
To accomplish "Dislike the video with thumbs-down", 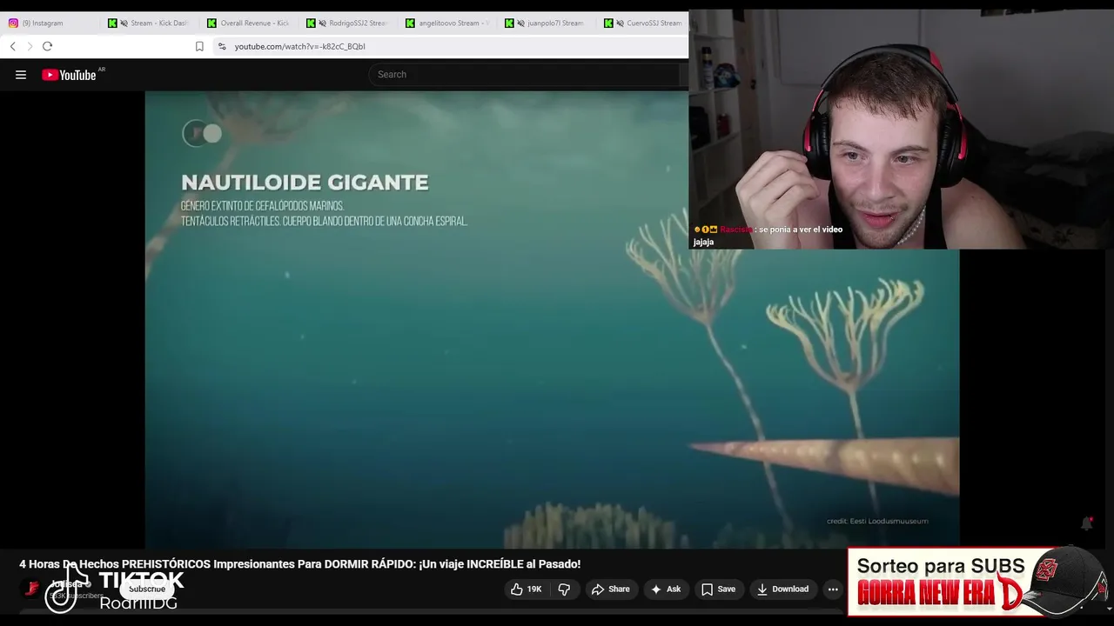I will pos(564,589).
